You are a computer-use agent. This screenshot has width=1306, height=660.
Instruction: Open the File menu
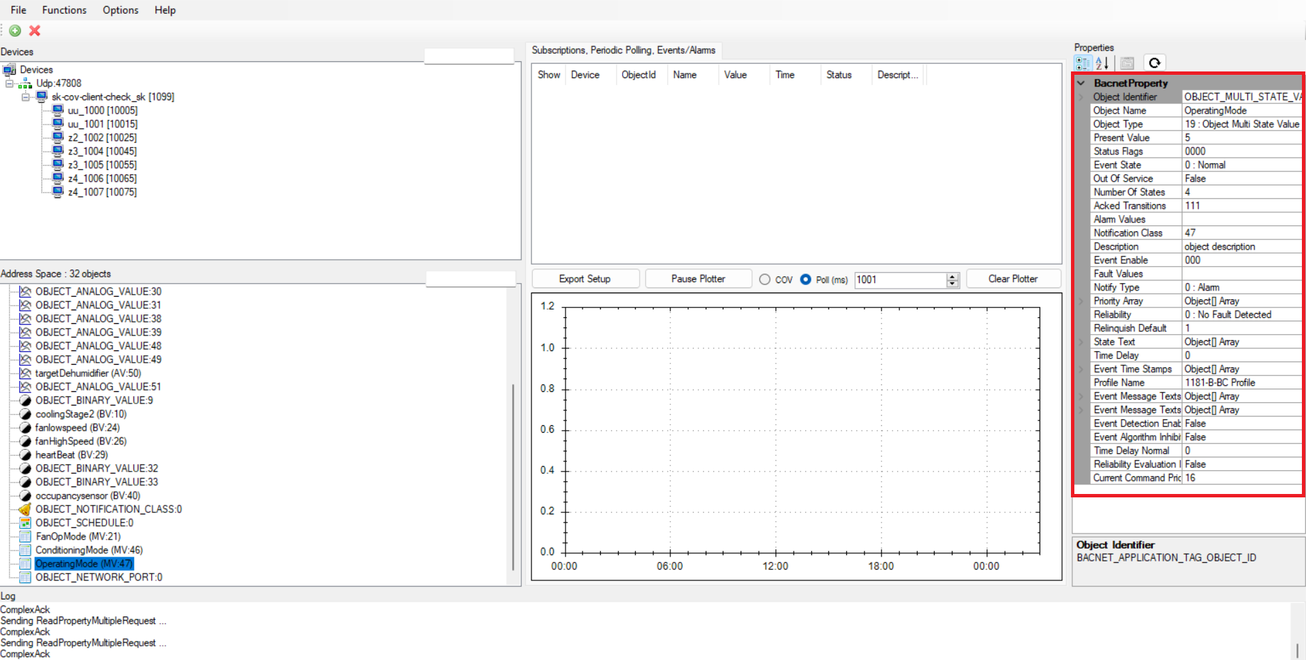point(18,10)
